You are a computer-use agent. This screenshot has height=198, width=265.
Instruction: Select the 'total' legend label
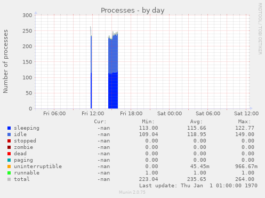tap(22, 179)
